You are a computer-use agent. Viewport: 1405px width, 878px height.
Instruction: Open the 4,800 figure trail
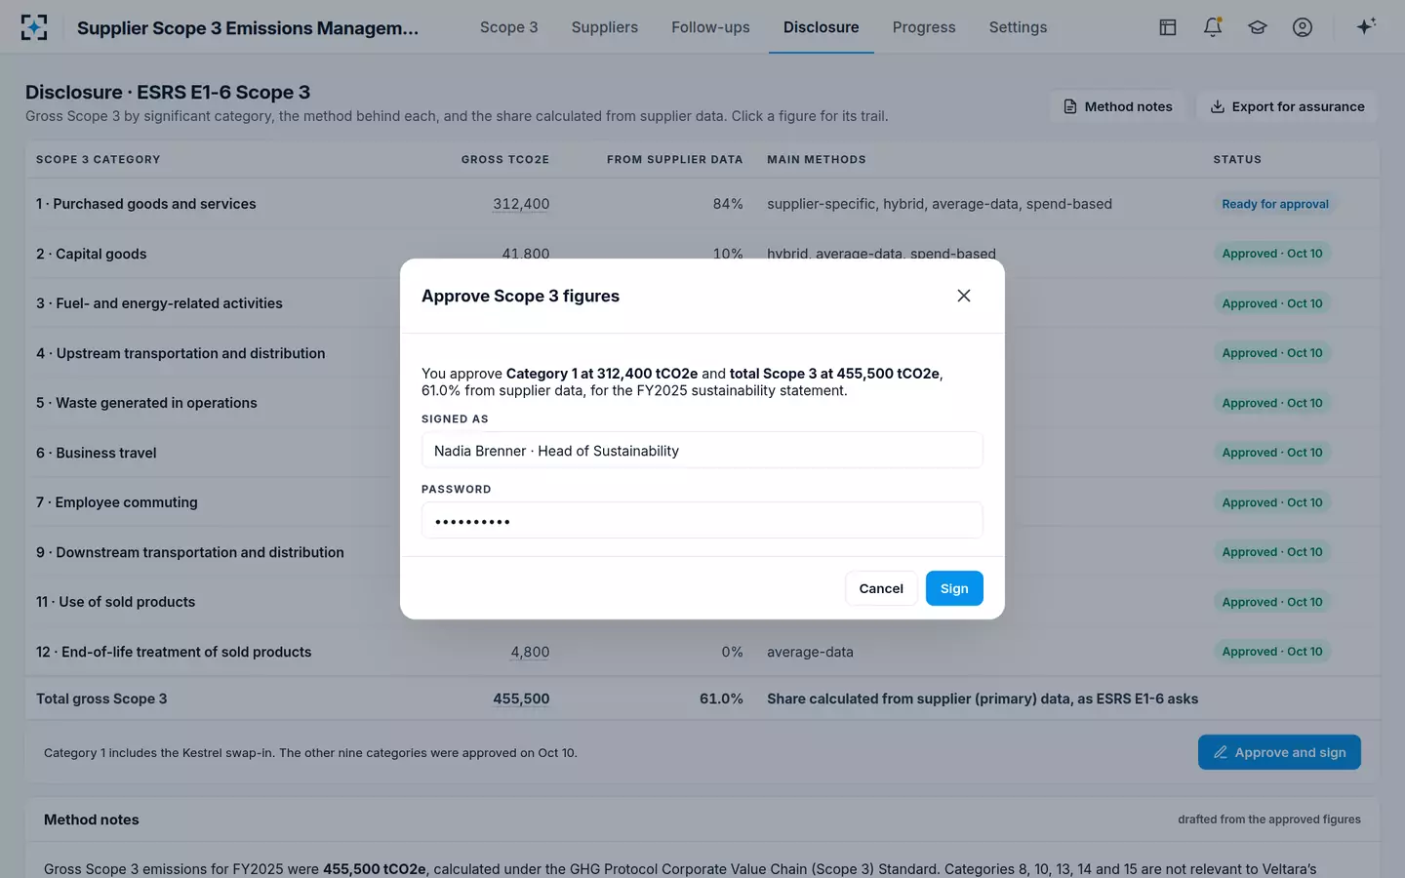pyautogui.click(x=530, y=652)
